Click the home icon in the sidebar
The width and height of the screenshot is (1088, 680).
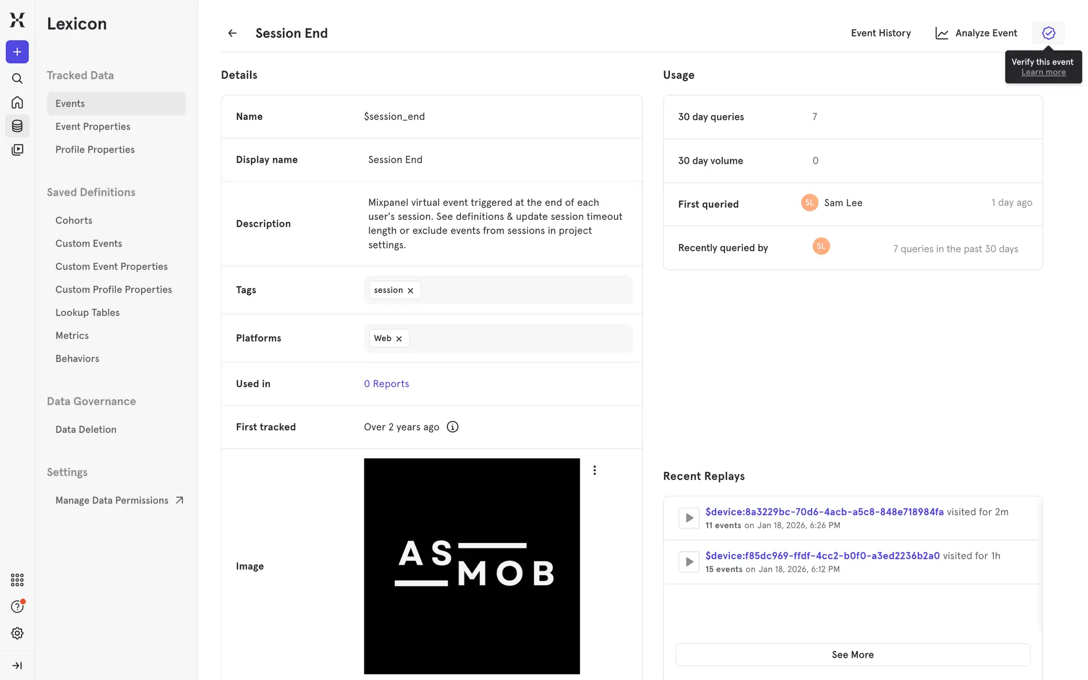tap(17, 103)
